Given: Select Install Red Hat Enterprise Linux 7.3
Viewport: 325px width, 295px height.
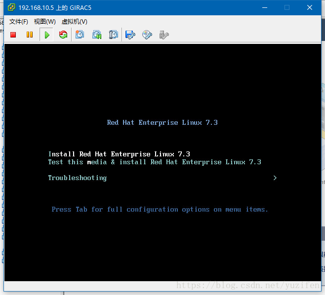Looking at the screenshot, I should pyautogui.click(x=119, y=154).
